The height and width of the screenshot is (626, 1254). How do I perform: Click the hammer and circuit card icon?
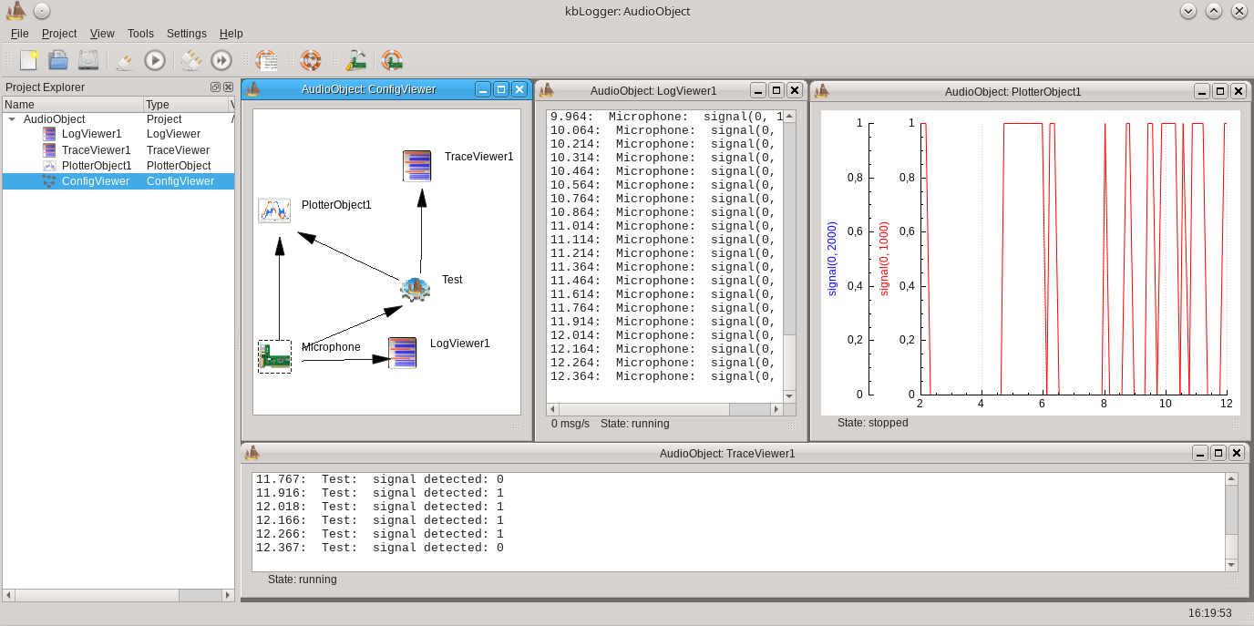pyautogui.click(x=355, y=60)
